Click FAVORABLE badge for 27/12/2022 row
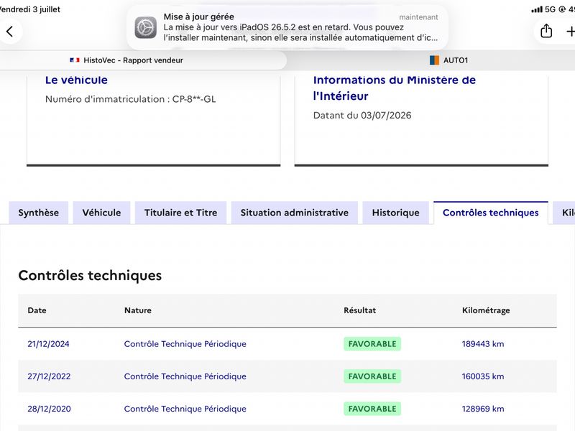 point(372,376)
